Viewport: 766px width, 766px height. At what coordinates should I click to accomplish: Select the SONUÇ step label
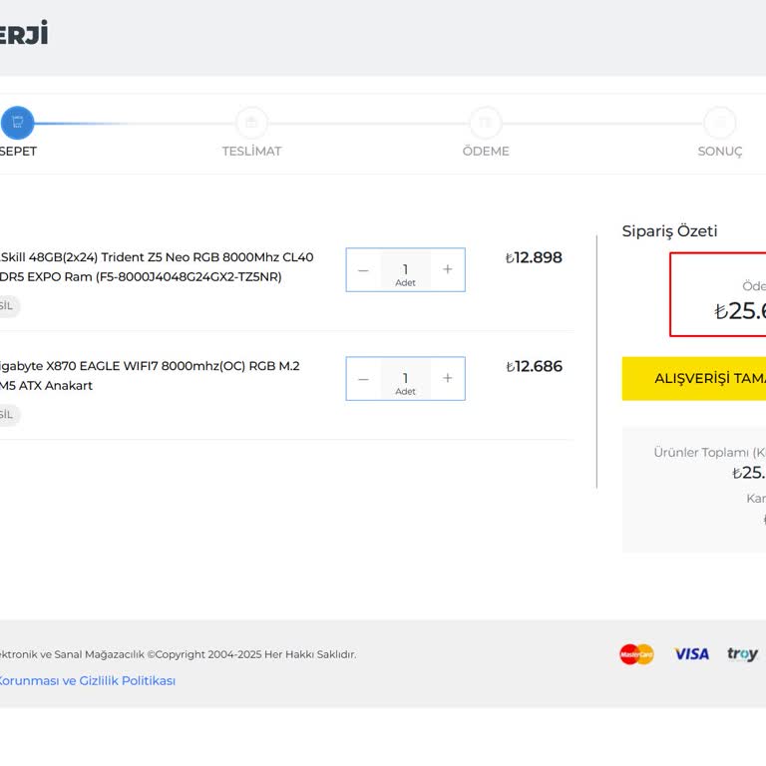(x=719, y=152)
